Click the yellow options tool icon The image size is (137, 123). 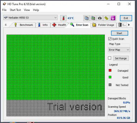107,18
